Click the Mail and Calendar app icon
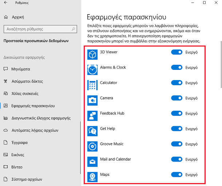The width and height of the screenshot is (222, 186). (92, 162)
